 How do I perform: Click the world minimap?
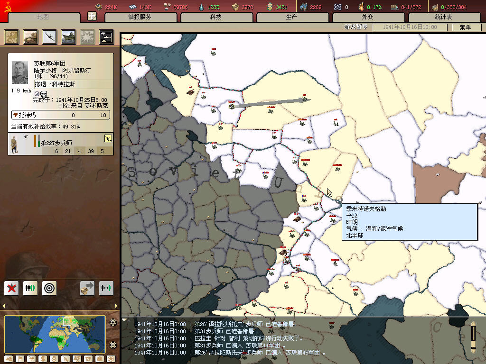(x=55, y=334)
